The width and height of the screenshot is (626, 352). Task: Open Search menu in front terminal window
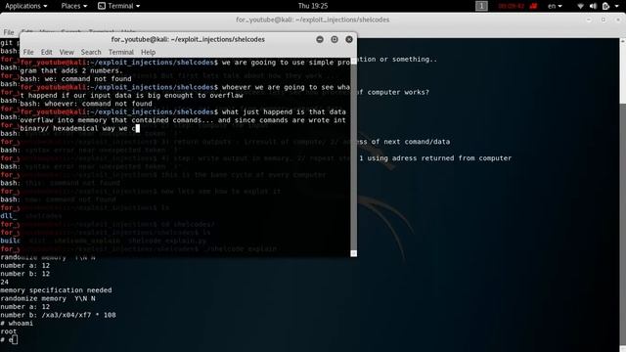91,52
